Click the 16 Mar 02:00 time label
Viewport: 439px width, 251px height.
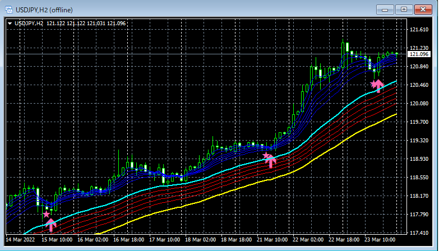(93, 240)
